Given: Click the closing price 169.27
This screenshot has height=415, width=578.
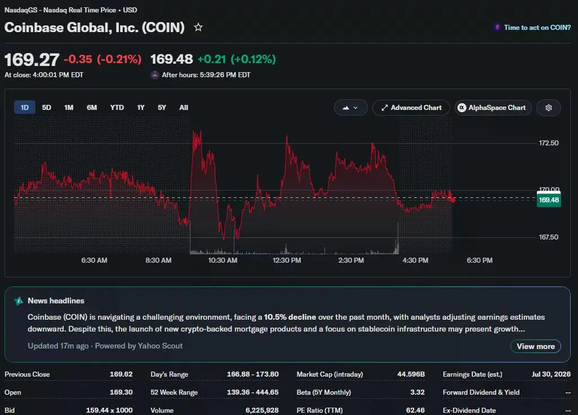Looking at the screenshot, I should [32, 60].
